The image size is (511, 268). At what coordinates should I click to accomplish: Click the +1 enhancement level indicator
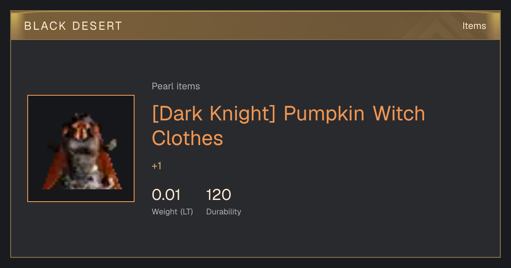point(157,166)
